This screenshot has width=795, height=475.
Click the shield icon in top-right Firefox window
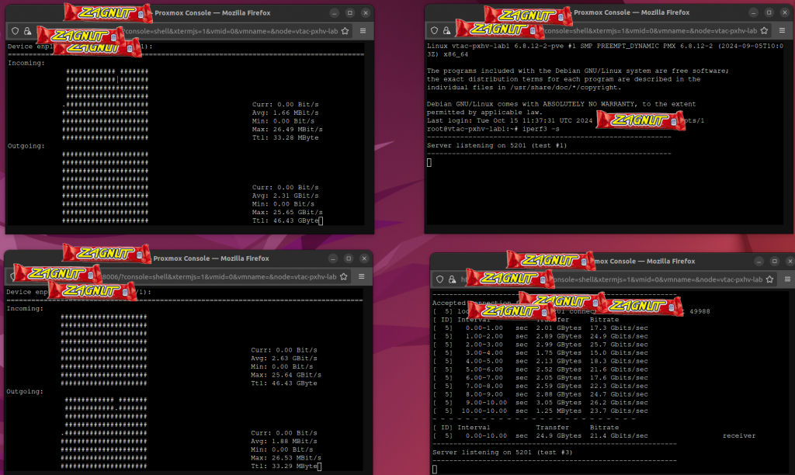pyautogui.click(x=435, y=30)
